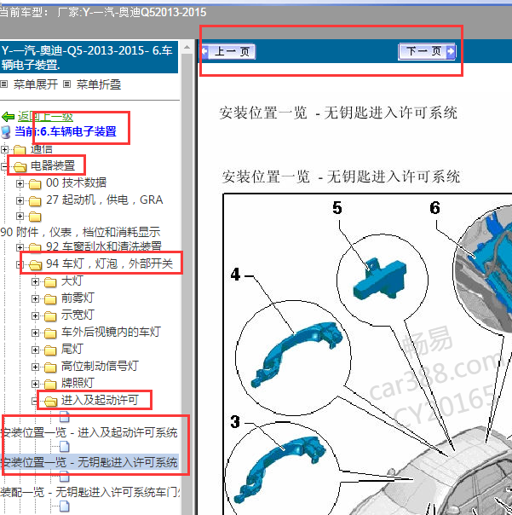
Task: Click the collapse-all icon beside 菜单折叠
Action: 66,84
